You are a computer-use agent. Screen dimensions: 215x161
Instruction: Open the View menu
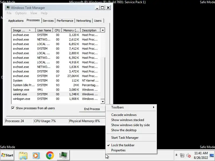[x=34, y=13]
